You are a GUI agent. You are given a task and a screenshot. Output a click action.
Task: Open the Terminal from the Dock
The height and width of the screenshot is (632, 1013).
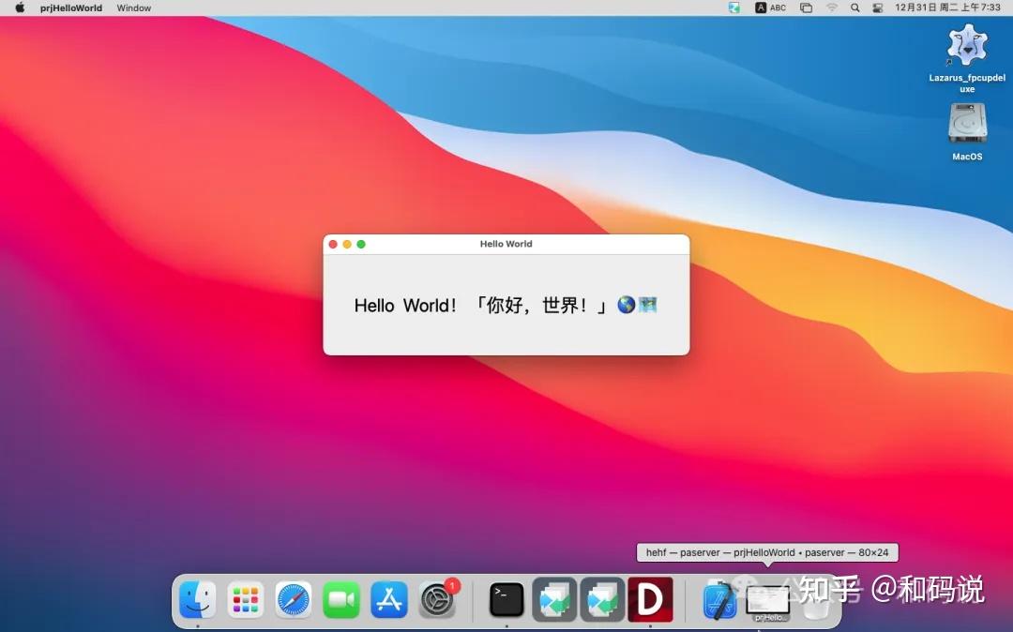click(x=506, y=598)
